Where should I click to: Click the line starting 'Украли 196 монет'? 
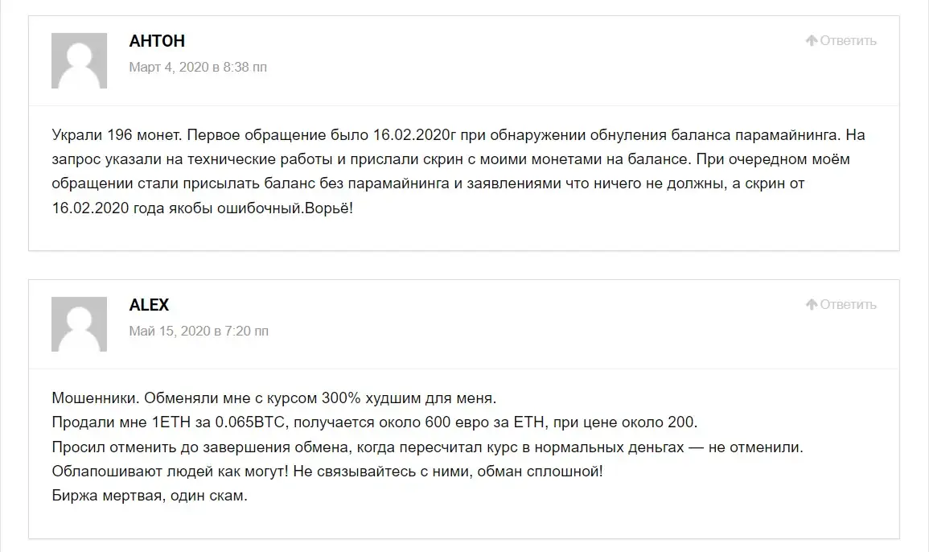click(x=458, y=135)
